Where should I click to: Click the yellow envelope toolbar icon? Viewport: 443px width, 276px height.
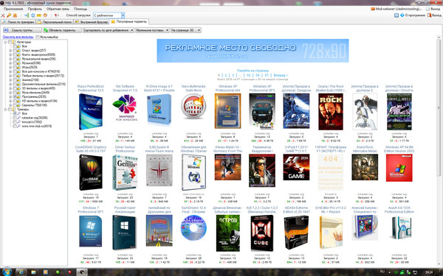click(x=39, y=15)
